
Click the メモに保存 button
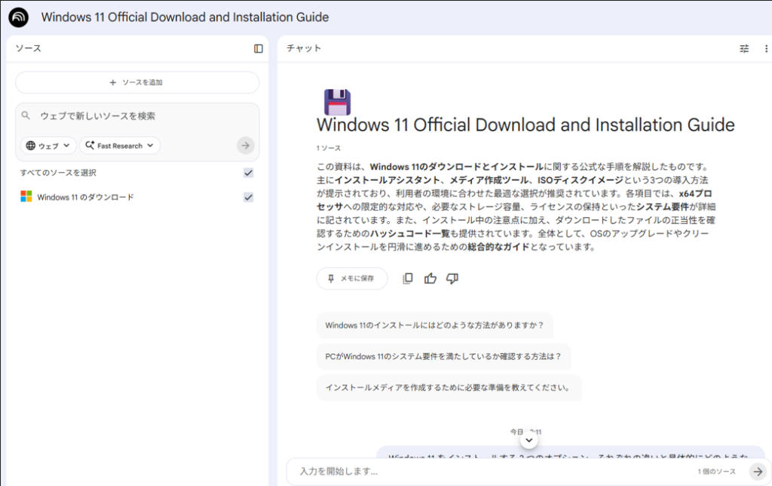(x=351, y=278)
